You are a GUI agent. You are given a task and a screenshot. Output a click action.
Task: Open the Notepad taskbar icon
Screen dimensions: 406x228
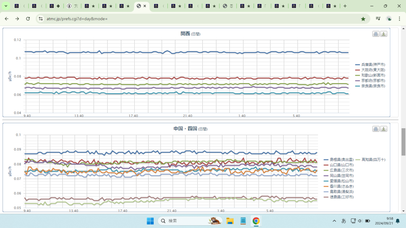tap(243, 221)
